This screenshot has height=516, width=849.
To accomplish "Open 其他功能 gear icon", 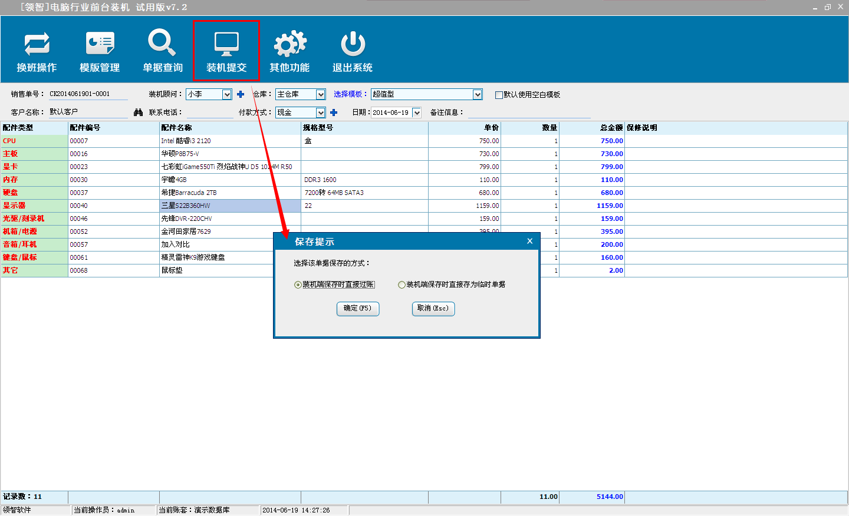I will coord(289,44).
